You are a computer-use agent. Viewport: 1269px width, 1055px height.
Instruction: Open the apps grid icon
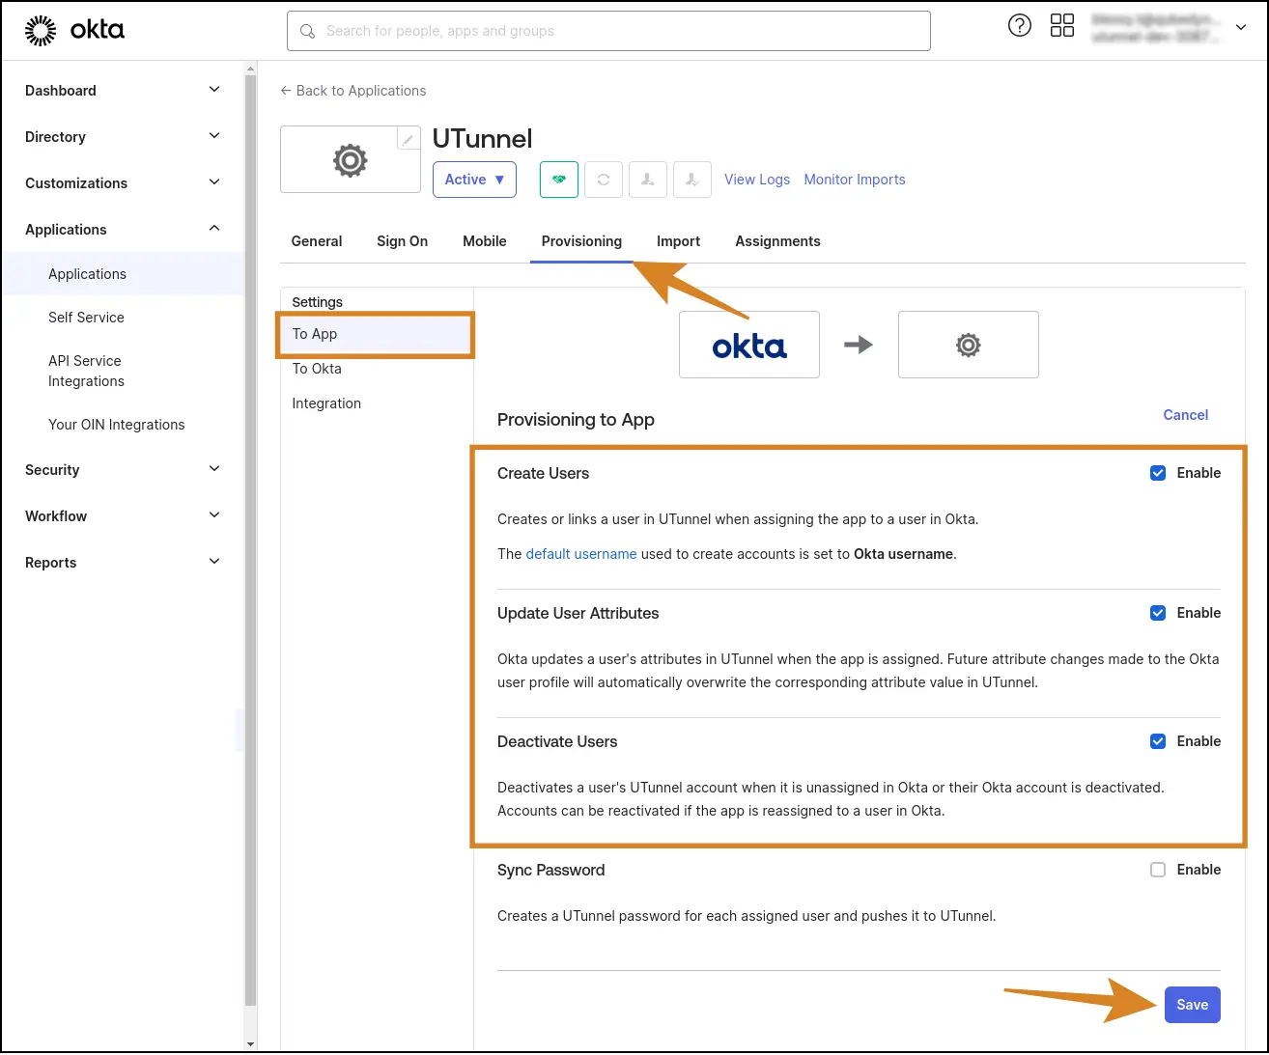(x=1062, y=25)
